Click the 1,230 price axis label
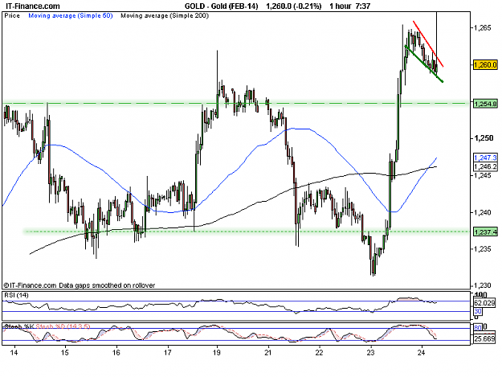Image resolution: width=502 pixels, height=377 pixels. (483, 285)
